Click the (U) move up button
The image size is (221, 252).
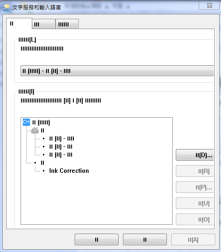tap(195, 203)
